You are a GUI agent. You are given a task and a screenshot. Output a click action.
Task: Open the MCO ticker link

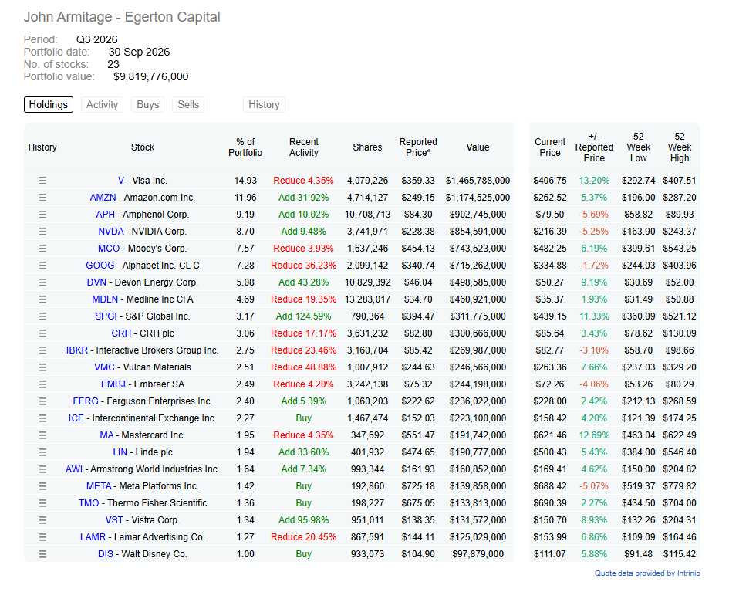point(109,249)
